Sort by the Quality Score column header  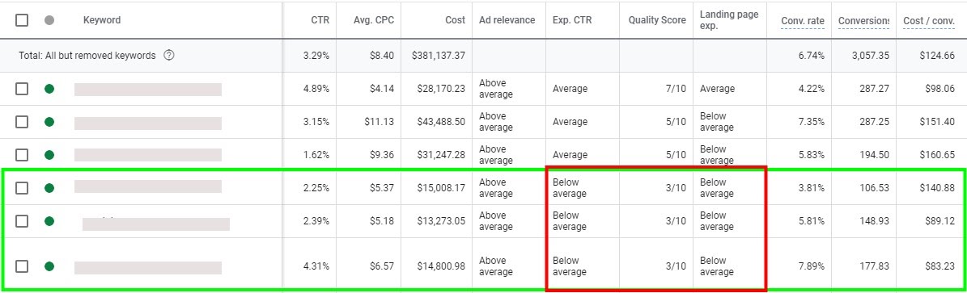[657, 20]
